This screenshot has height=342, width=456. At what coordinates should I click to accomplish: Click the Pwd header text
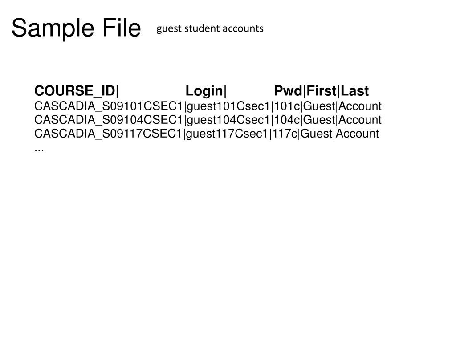coord(288,91)
